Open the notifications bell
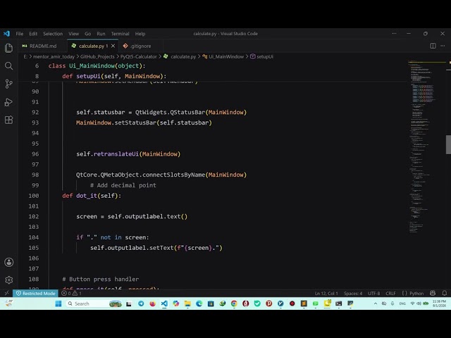Viewport: 451px width, 338px height. point(445,294)
